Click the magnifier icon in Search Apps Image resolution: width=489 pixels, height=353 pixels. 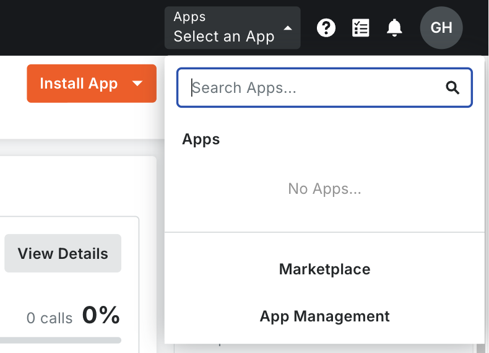click(452, 88)
